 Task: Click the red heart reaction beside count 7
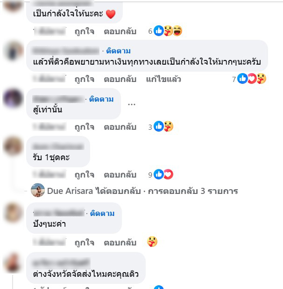[252, 79]
